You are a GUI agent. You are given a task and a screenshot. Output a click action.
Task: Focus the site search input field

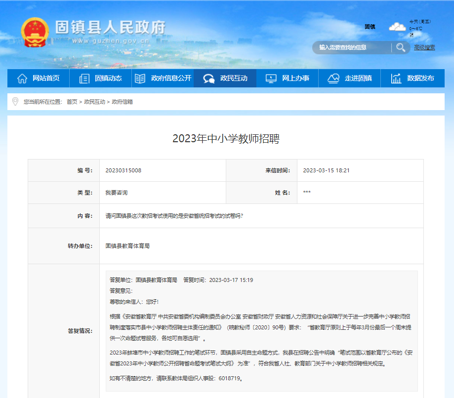coord(352,47)
